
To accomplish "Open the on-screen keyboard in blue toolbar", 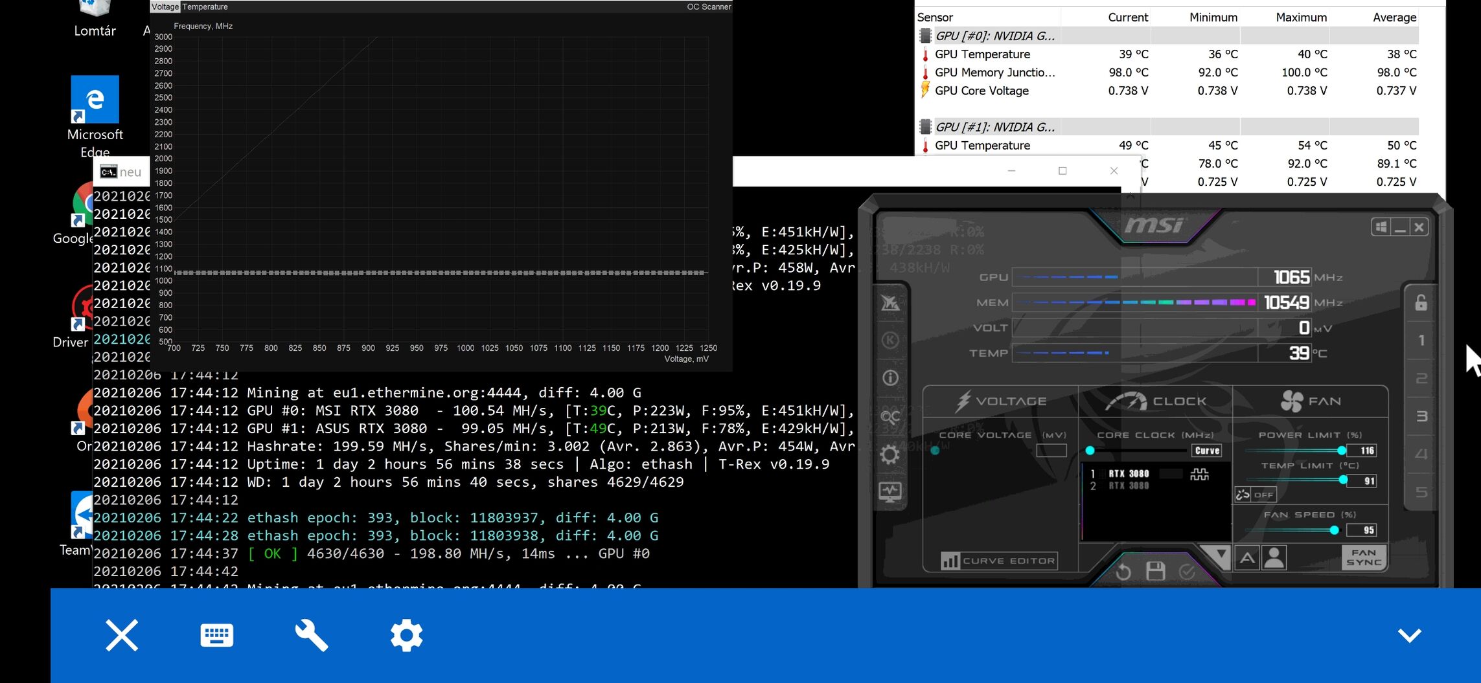I will [216, 635].
